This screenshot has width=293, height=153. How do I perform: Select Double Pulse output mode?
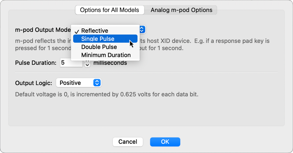[99, 47]
